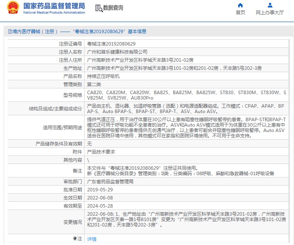Select the 其他内容 label

click(73, 160)
